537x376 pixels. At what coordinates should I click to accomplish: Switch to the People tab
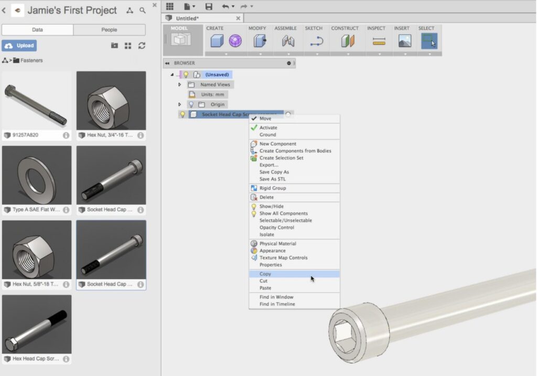(109, 30)
